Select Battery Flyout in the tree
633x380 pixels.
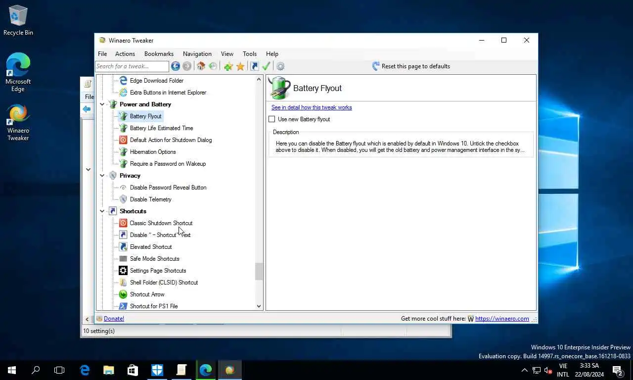(145, 116)
